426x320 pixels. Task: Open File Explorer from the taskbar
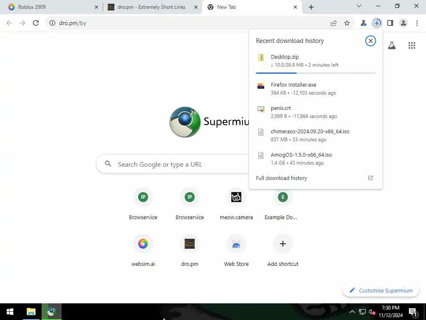31,312
